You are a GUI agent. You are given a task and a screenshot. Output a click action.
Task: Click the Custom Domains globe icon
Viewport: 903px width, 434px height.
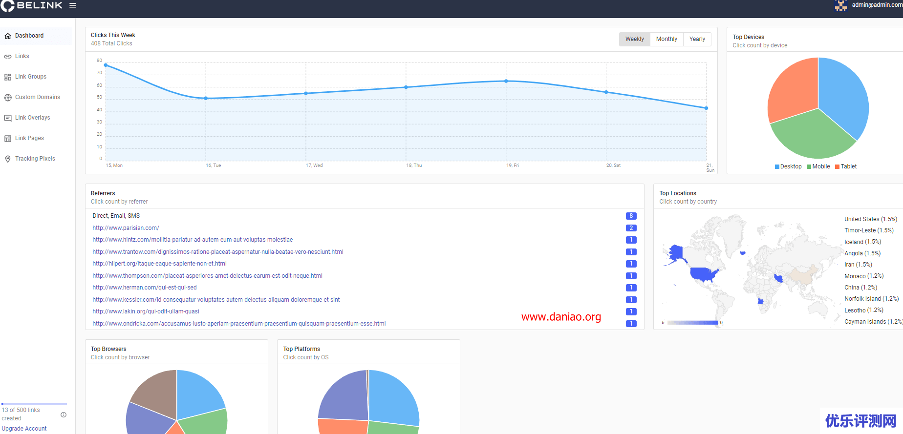tap(8, 98)
